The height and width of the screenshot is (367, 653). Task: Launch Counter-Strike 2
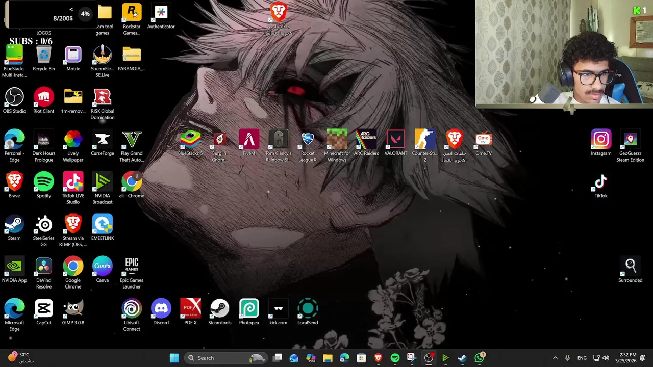(425, 146)
